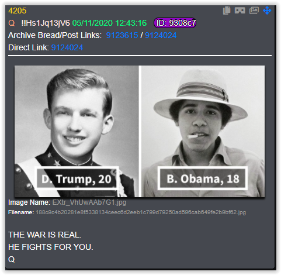This screenshot has width=281, height=275.
Task: Click the line HE FIGHTS FOR YOU.
Action: click(51, 247)
